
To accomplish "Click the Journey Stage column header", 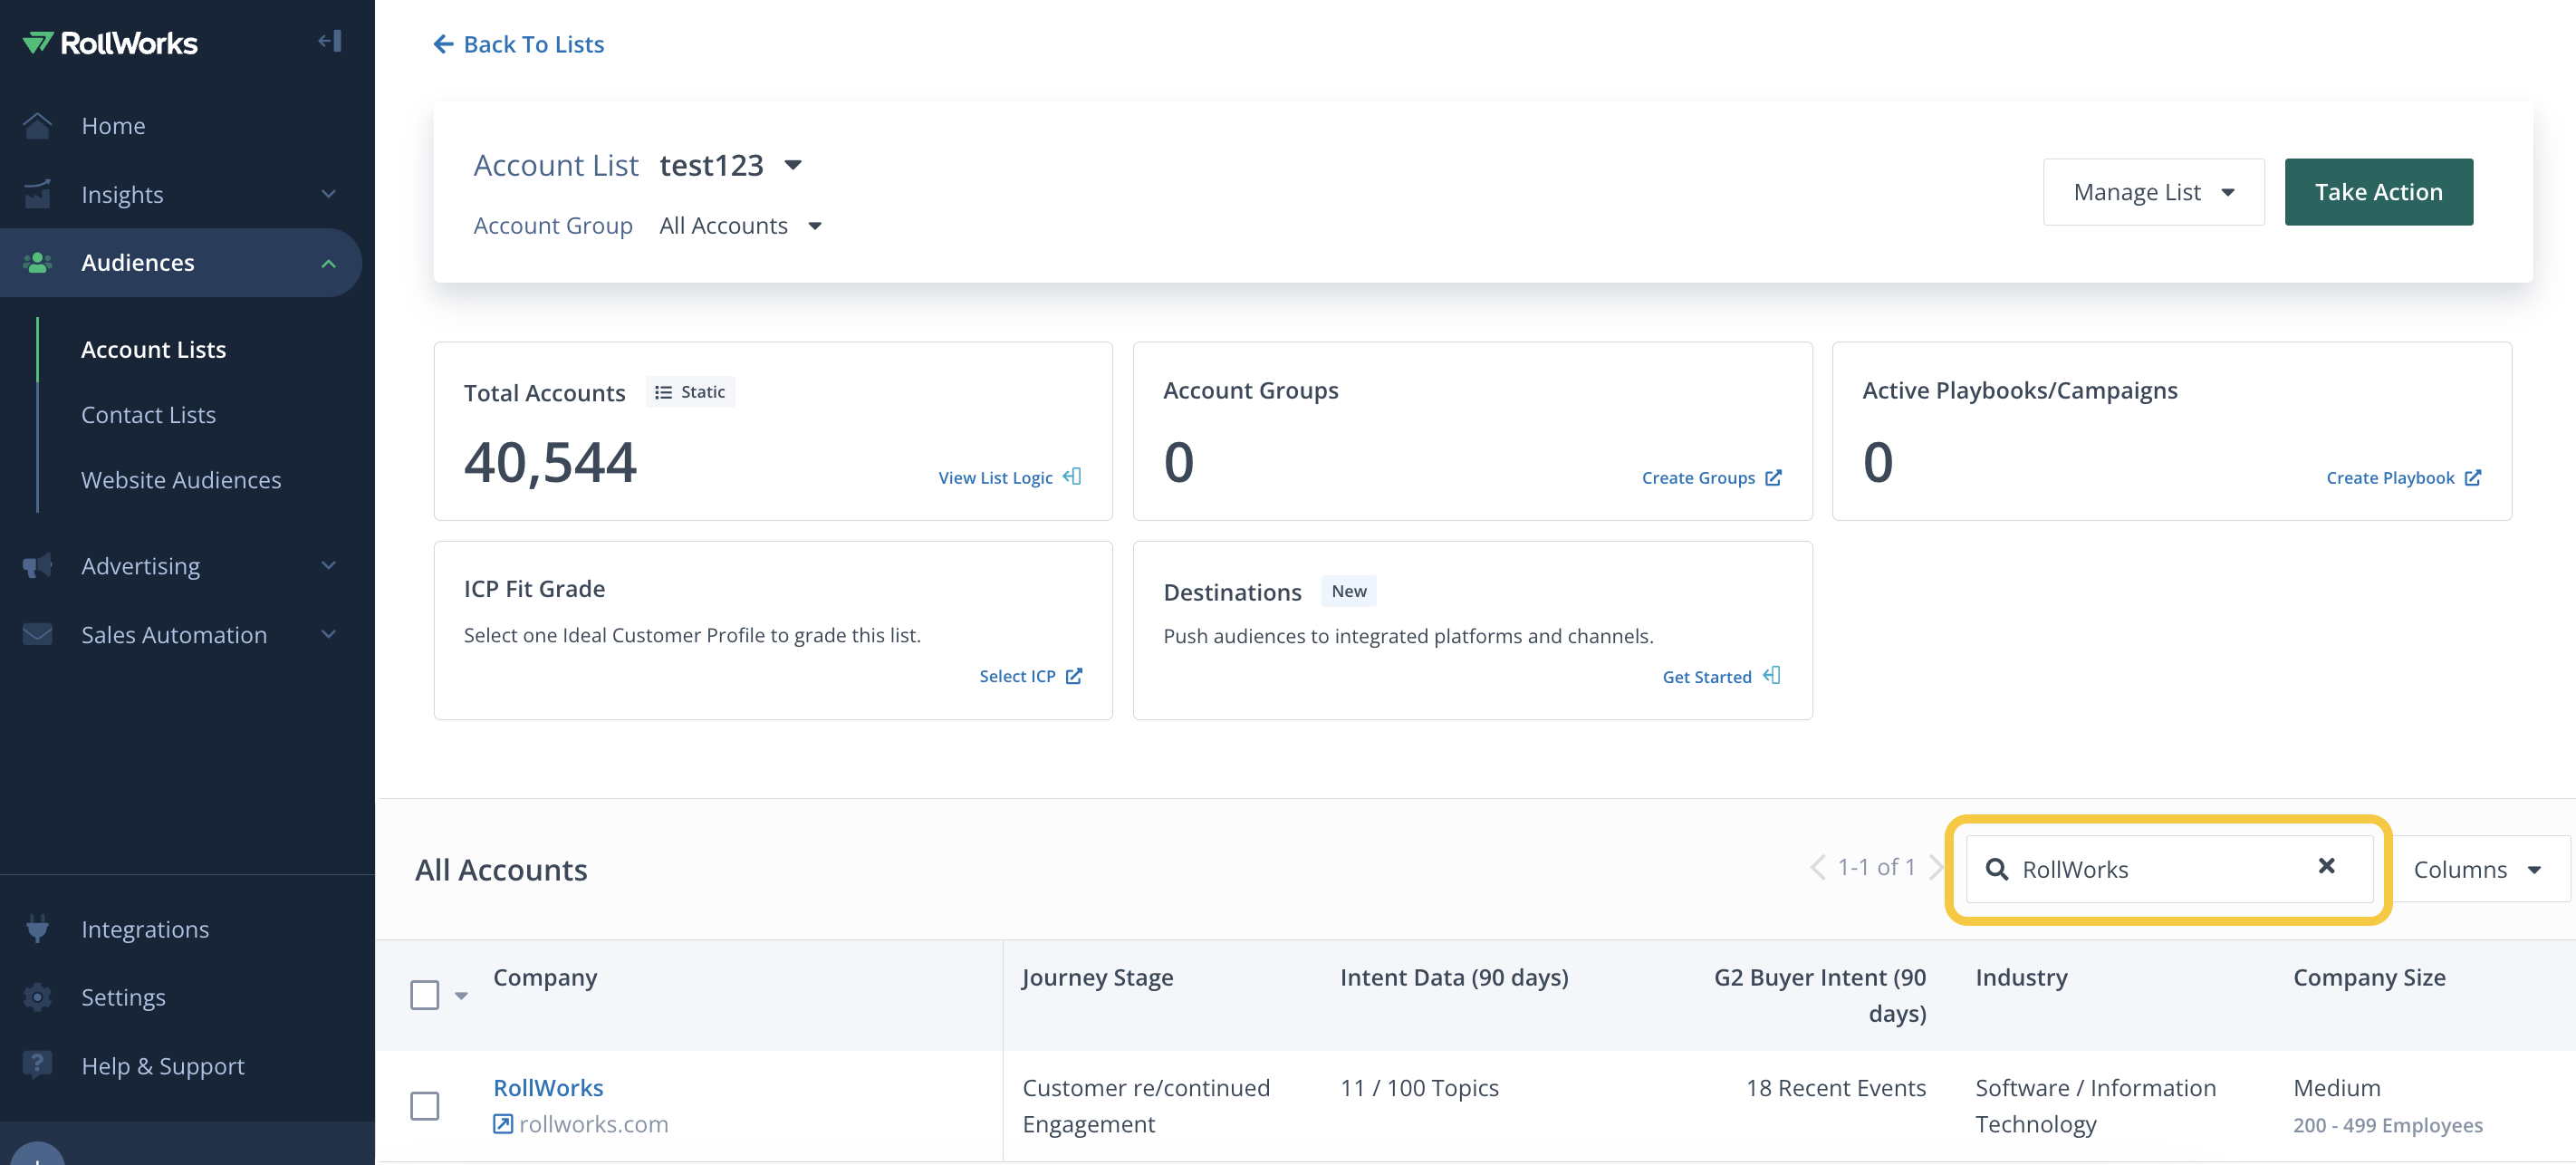I will (1098, 977).
